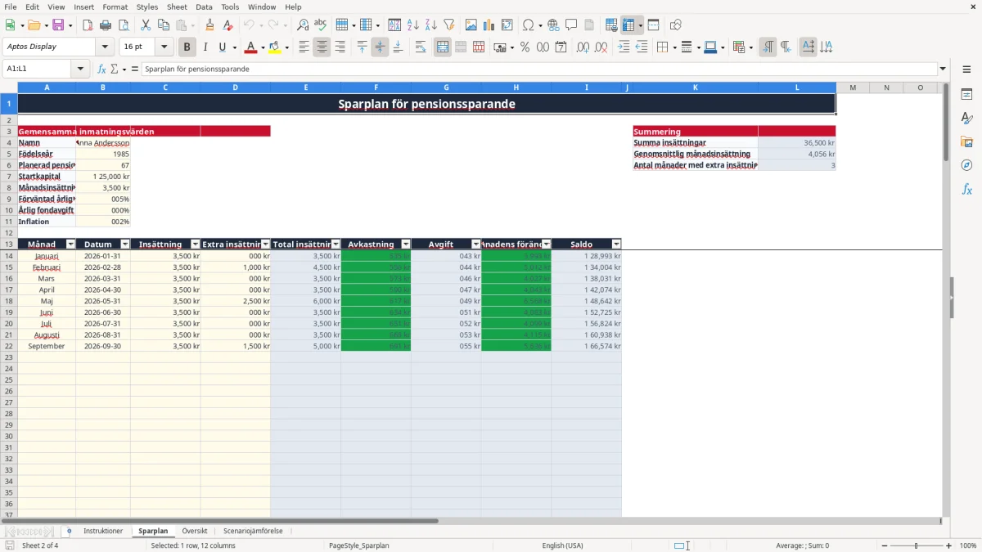Open the Borders style dropdown arrow
Image resolution: width=982 pixels, height=552 pixels.
677,47
